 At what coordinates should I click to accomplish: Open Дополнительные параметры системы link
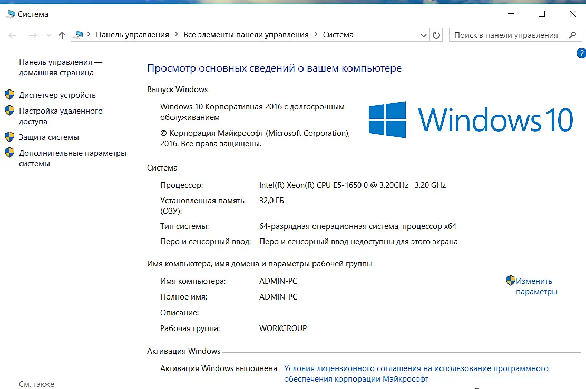point(73,158)
